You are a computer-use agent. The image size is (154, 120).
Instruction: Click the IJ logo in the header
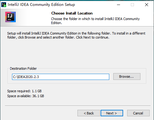(x=10, y=17)
